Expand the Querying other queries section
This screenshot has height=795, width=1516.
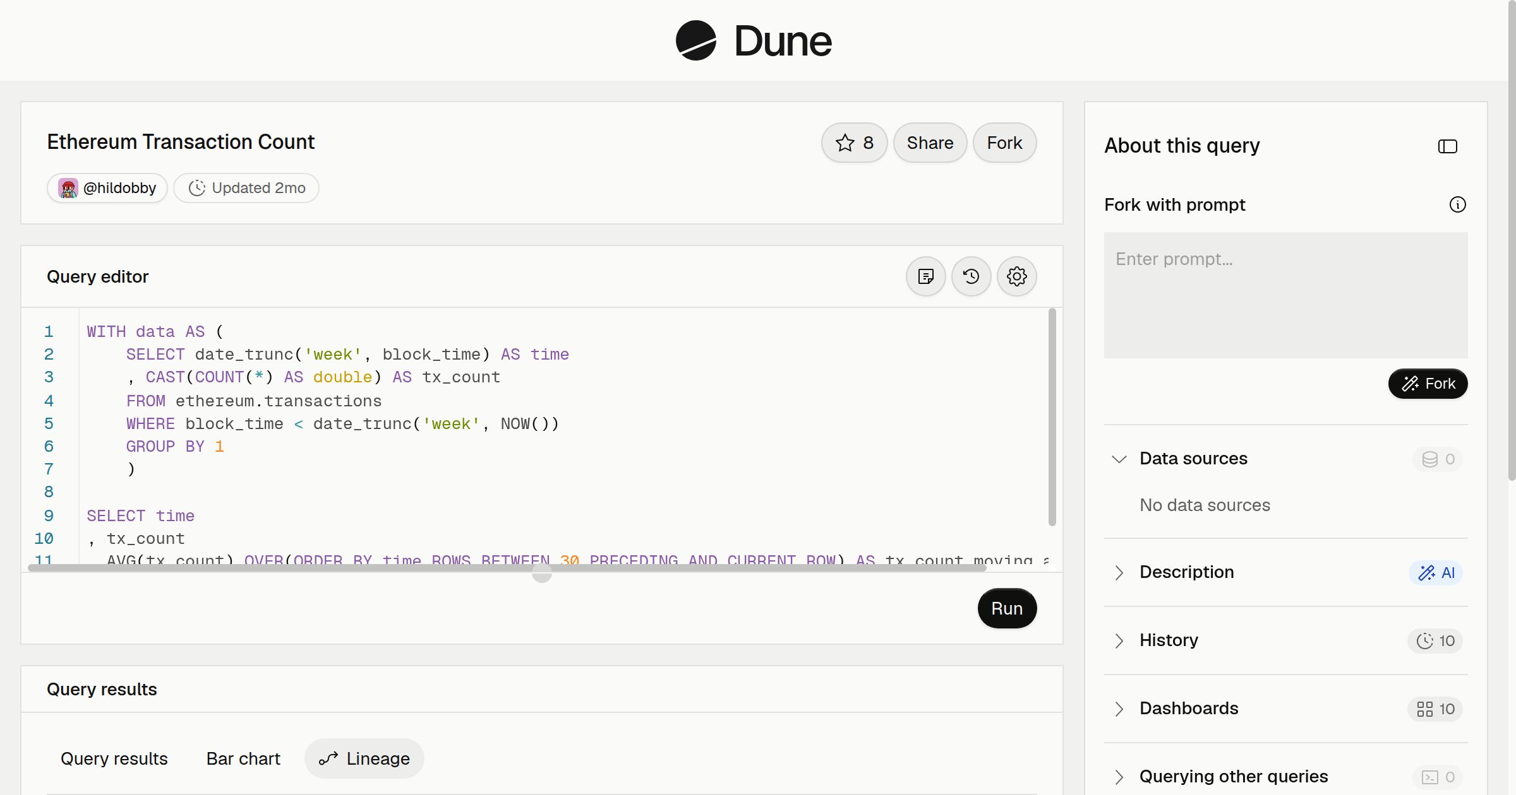[x=1119, y=777]
